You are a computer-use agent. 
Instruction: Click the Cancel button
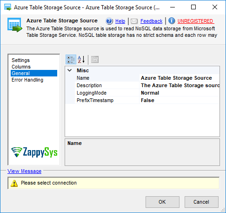click(201, 202)
